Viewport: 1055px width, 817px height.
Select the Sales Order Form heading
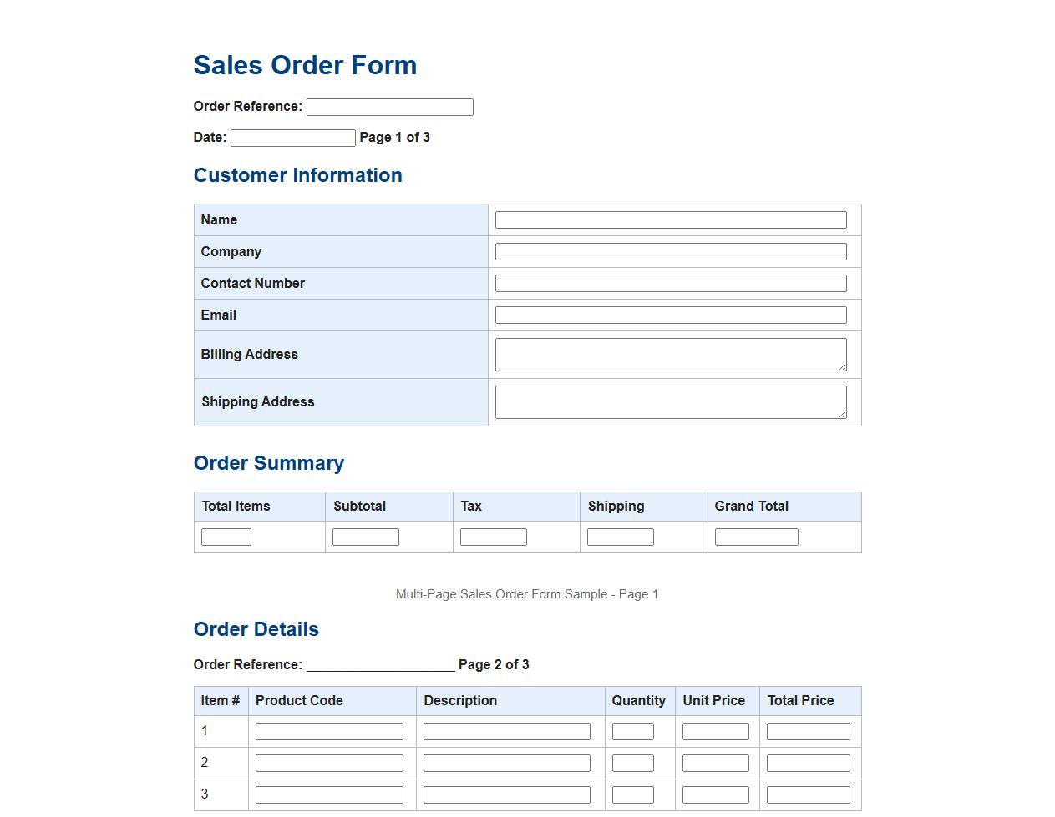305,65
